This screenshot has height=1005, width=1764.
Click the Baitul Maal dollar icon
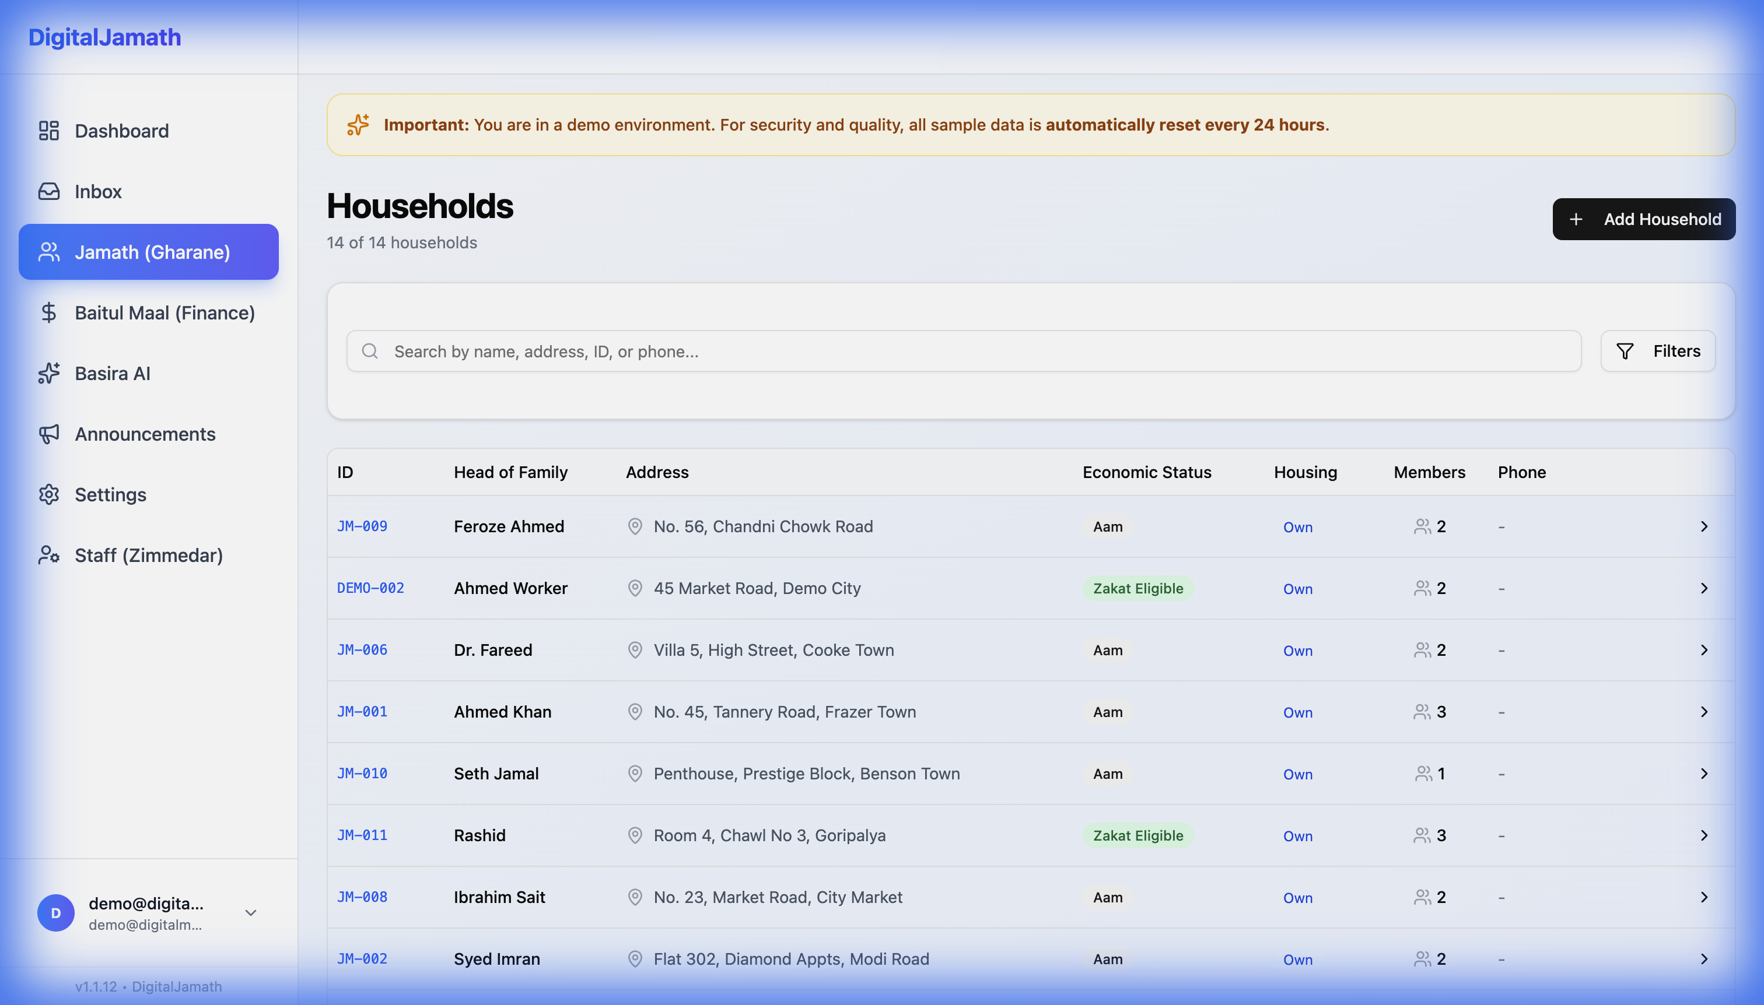point(48,312)
